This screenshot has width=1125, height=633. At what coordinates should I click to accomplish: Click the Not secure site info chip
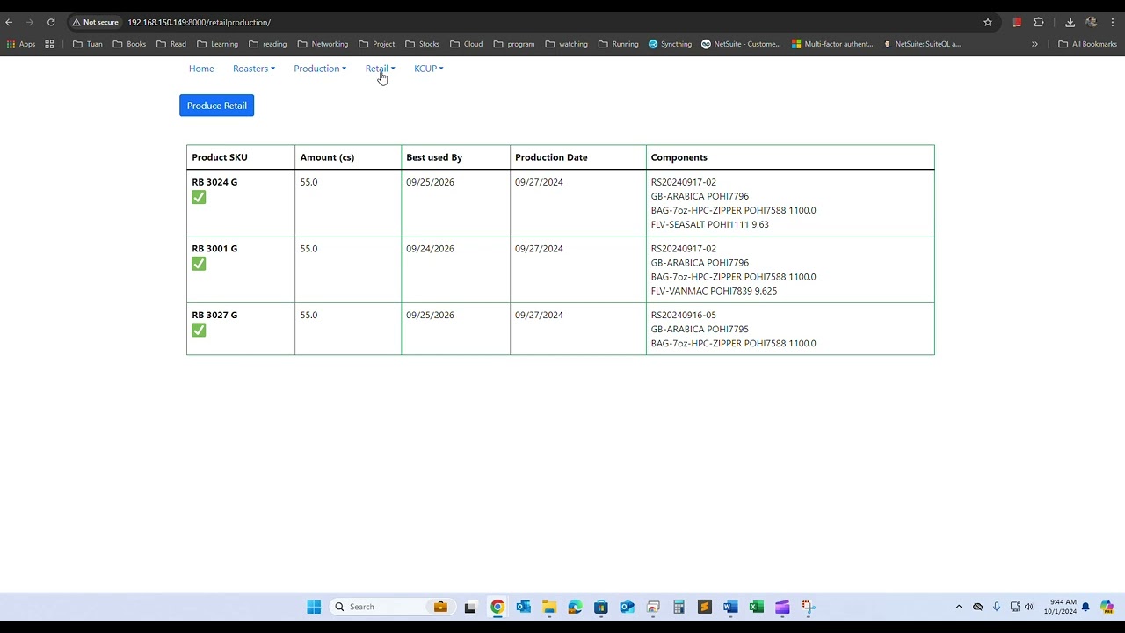point(95,22)
